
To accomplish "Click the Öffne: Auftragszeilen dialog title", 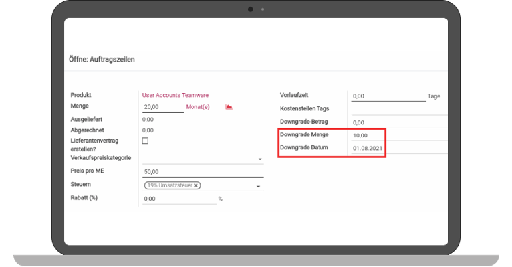I will [102, 60].
